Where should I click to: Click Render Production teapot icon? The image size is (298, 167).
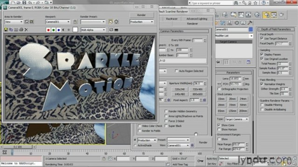pyautogui.click(x=282, y=15)
